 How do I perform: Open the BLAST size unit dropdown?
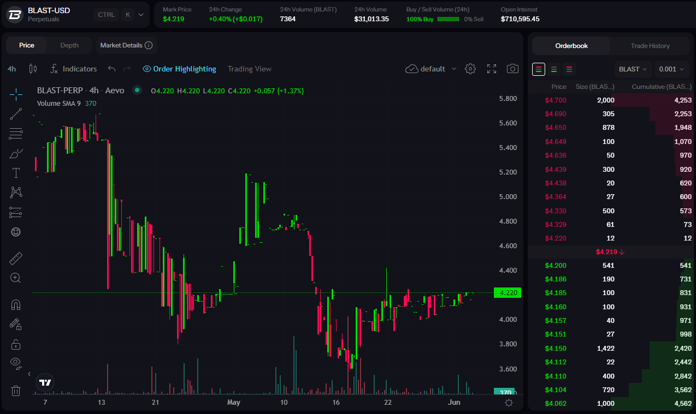click(x=633, y=69)
